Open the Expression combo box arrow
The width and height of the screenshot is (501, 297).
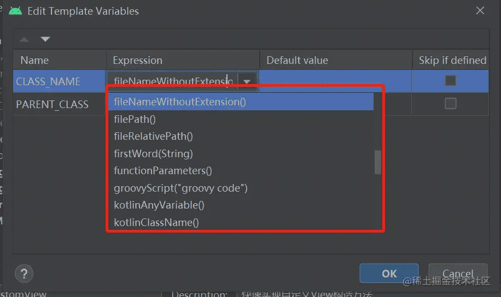click(247, 81)
